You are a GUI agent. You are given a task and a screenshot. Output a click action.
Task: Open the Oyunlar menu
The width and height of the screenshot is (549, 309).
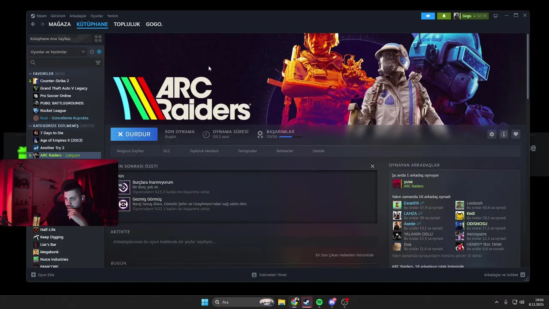pyautogui.click(x=97, y=16)
